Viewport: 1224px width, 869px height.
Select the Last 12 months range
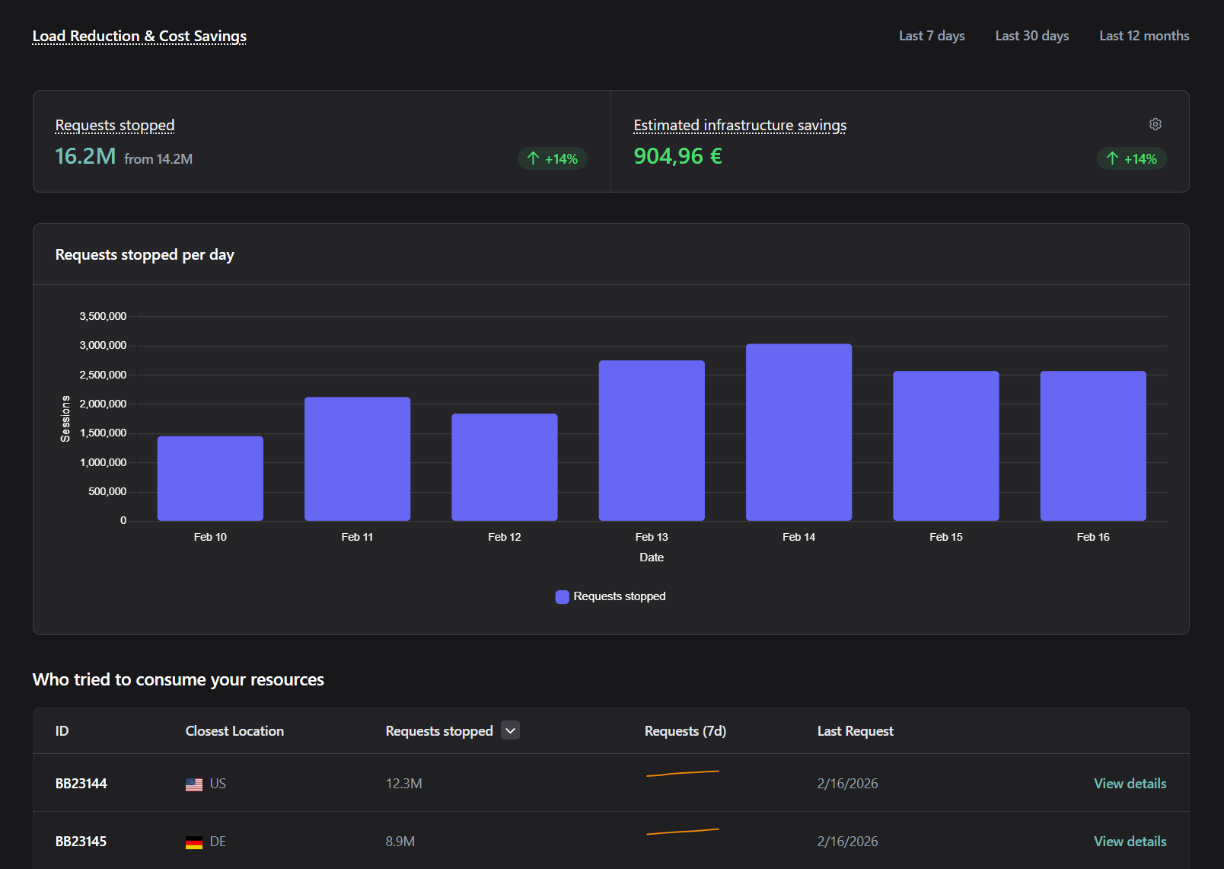(1143, 36)
